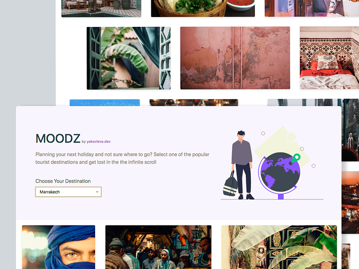359x269 pixels.
Task: Open the sunset city skyline photo
Action: tap(350, 203)
